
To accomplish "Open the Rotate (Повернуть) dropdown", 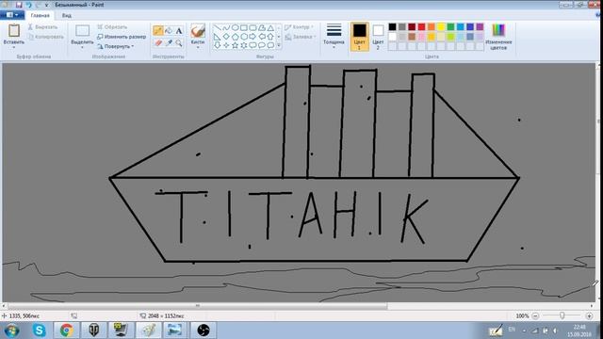I will tap(115, 46).
